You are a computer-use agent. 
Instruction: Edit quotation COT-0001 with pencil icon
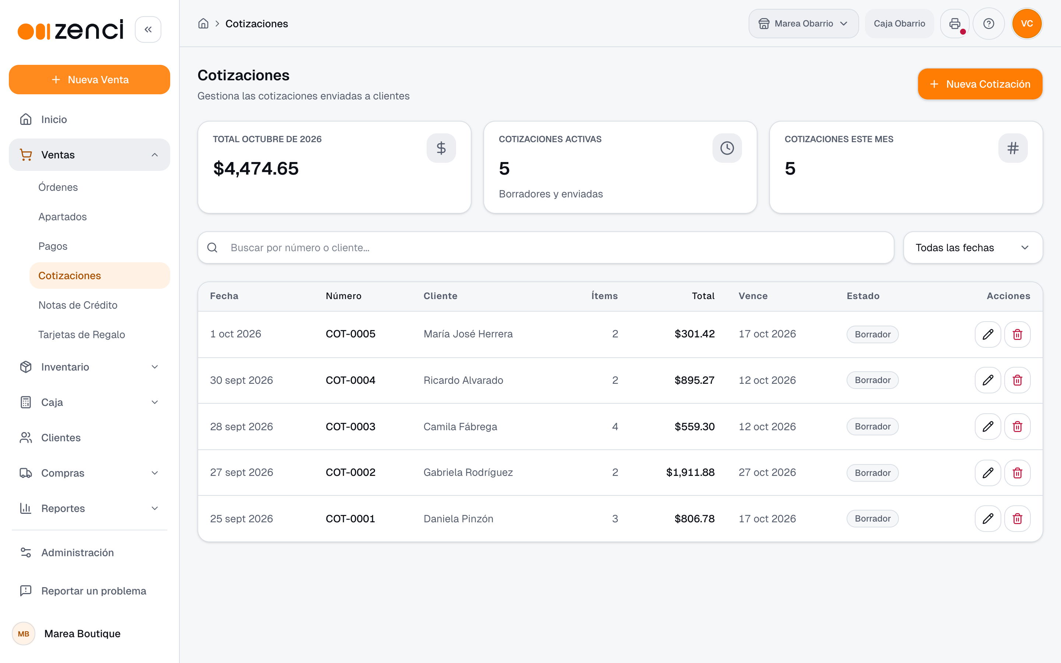pos(988,519)
